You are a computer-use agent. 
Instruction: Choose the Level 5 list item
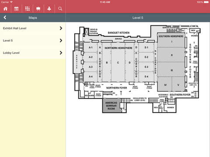(33, 41)
